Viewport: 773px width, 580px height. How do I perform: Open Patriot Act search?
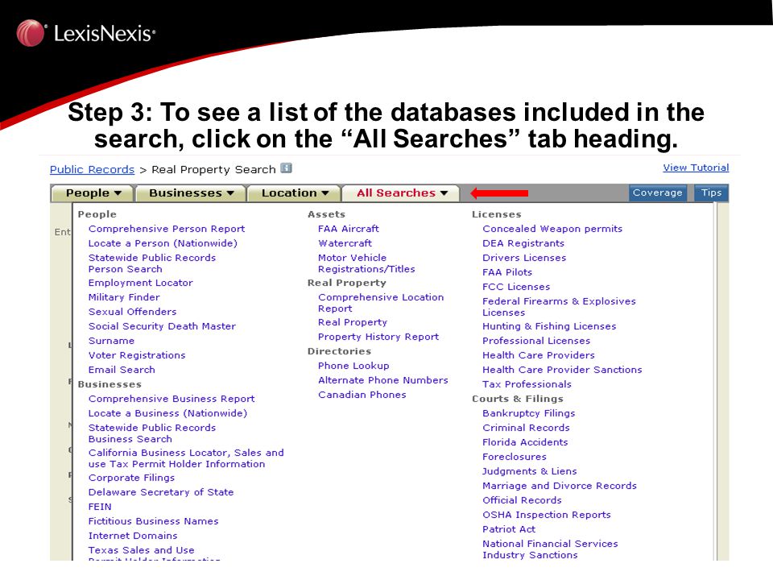tap(509, 529)
